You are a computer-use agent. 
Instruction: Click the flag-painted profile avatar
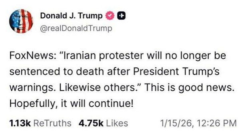coord(20,21)
